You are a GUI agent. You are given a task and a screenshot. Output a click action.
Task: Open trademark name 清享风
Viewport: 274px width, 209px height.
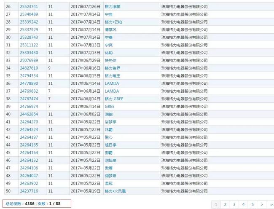(110, 29)
